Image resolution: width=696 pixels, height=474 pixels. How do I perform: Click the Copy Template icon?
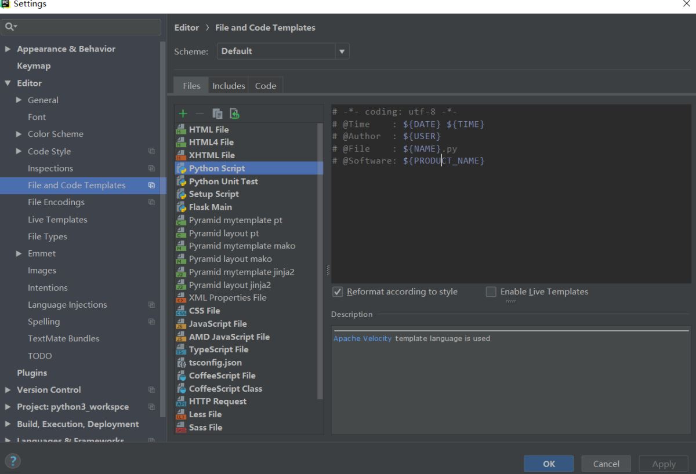(217, 114)
